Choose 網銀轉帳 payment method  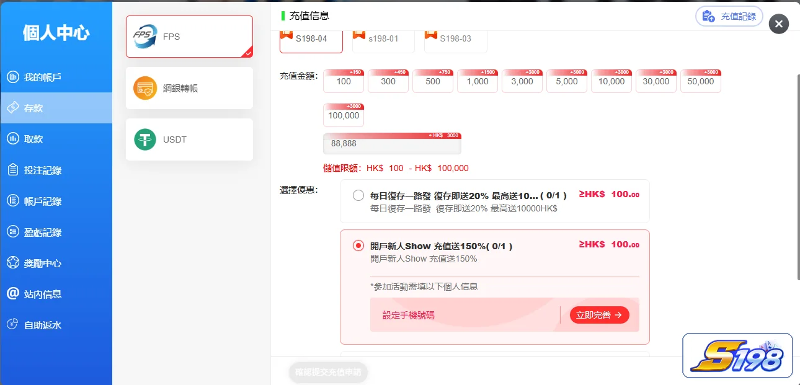tap(189, 88)
